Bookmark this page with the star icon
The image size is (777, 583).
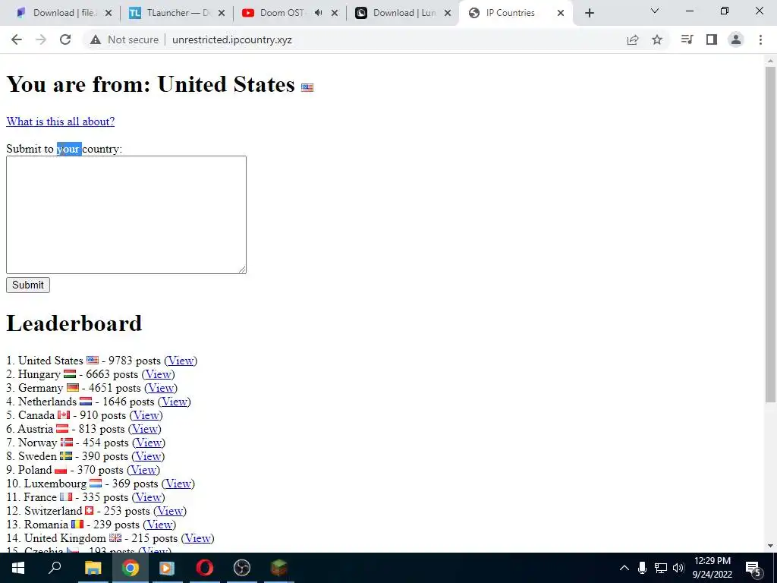(x=657, y=39)
